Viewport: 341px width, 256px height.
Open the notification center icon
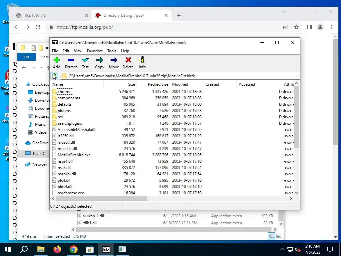point(330,249)
